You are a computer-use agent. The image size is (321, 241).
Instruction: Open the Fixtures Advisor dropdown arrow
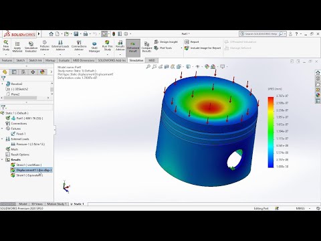[45, 54]
